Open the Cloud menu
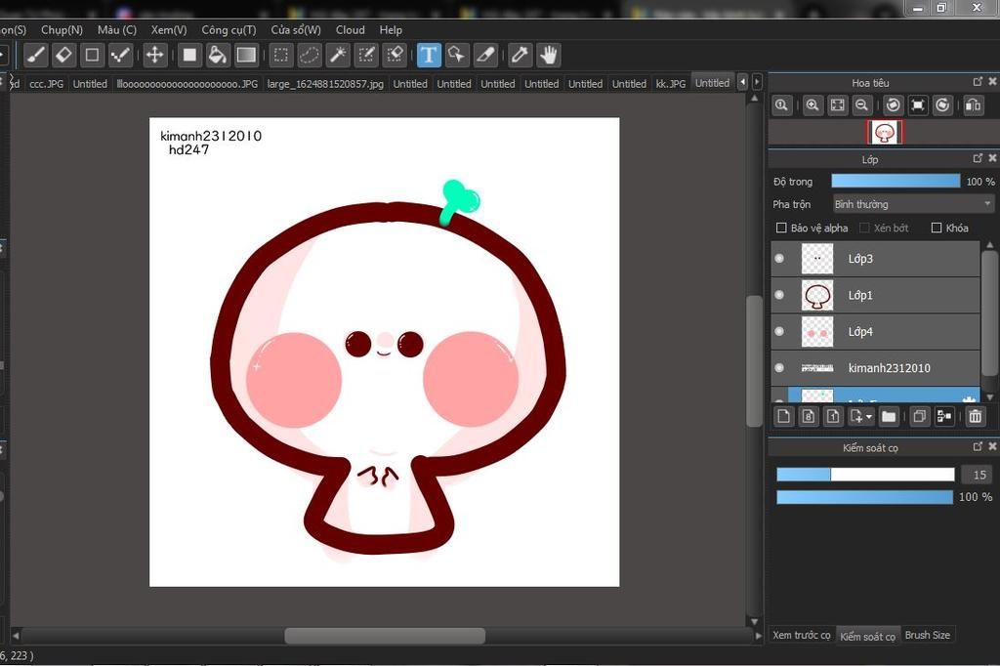 click(351, 30)
